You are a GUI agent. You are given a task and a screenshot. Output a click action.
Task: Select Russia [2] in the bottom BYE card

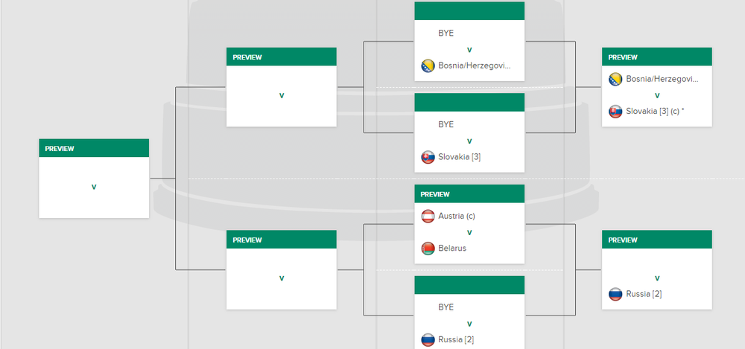click(x=456, y=339)
